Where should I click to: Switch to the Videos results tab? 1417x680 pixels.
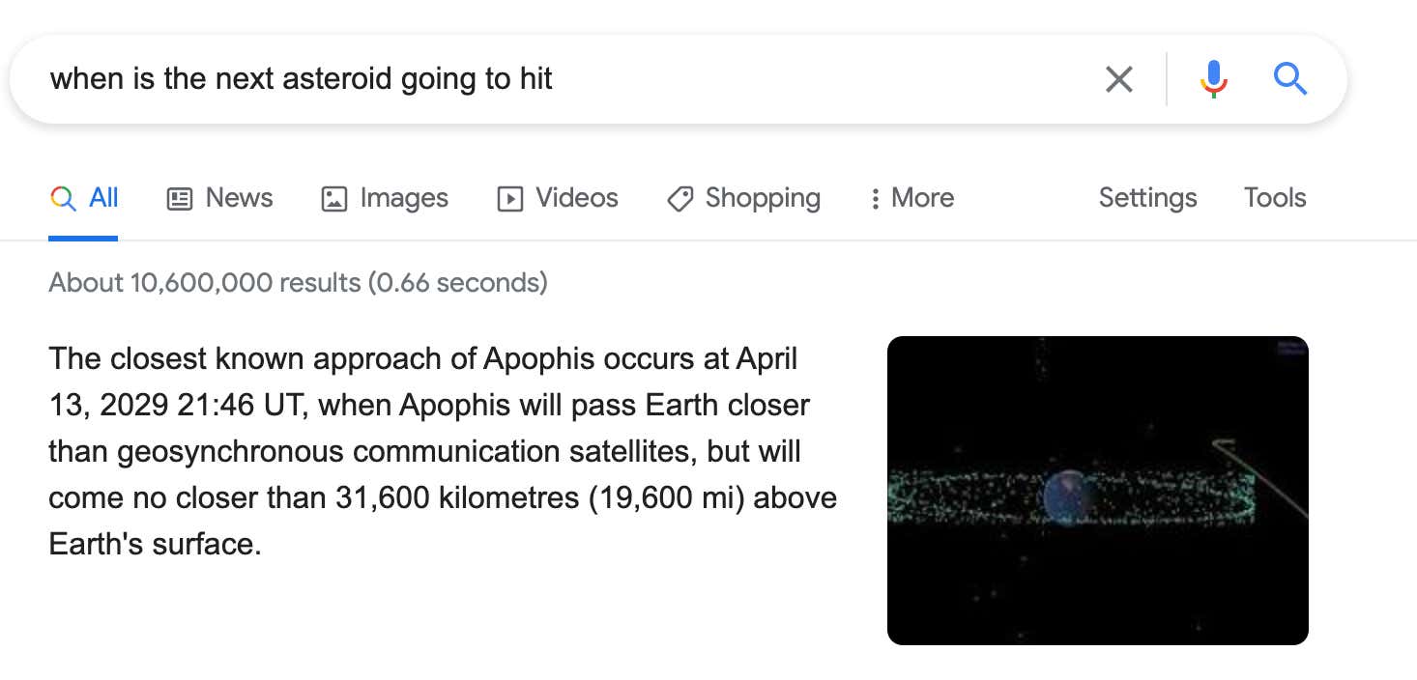[558, 198]
